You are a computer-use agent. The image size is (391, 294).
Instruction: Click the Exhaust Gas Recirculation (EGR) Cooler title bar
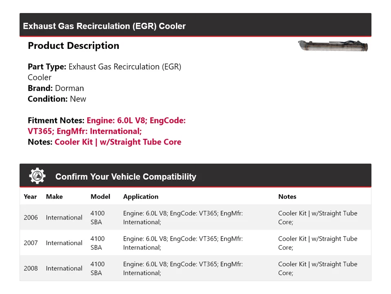(104, 26)
